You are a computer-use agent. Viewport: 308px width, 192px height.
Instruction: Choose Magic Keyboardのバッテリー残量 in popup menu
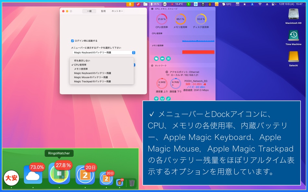point(102,73)
